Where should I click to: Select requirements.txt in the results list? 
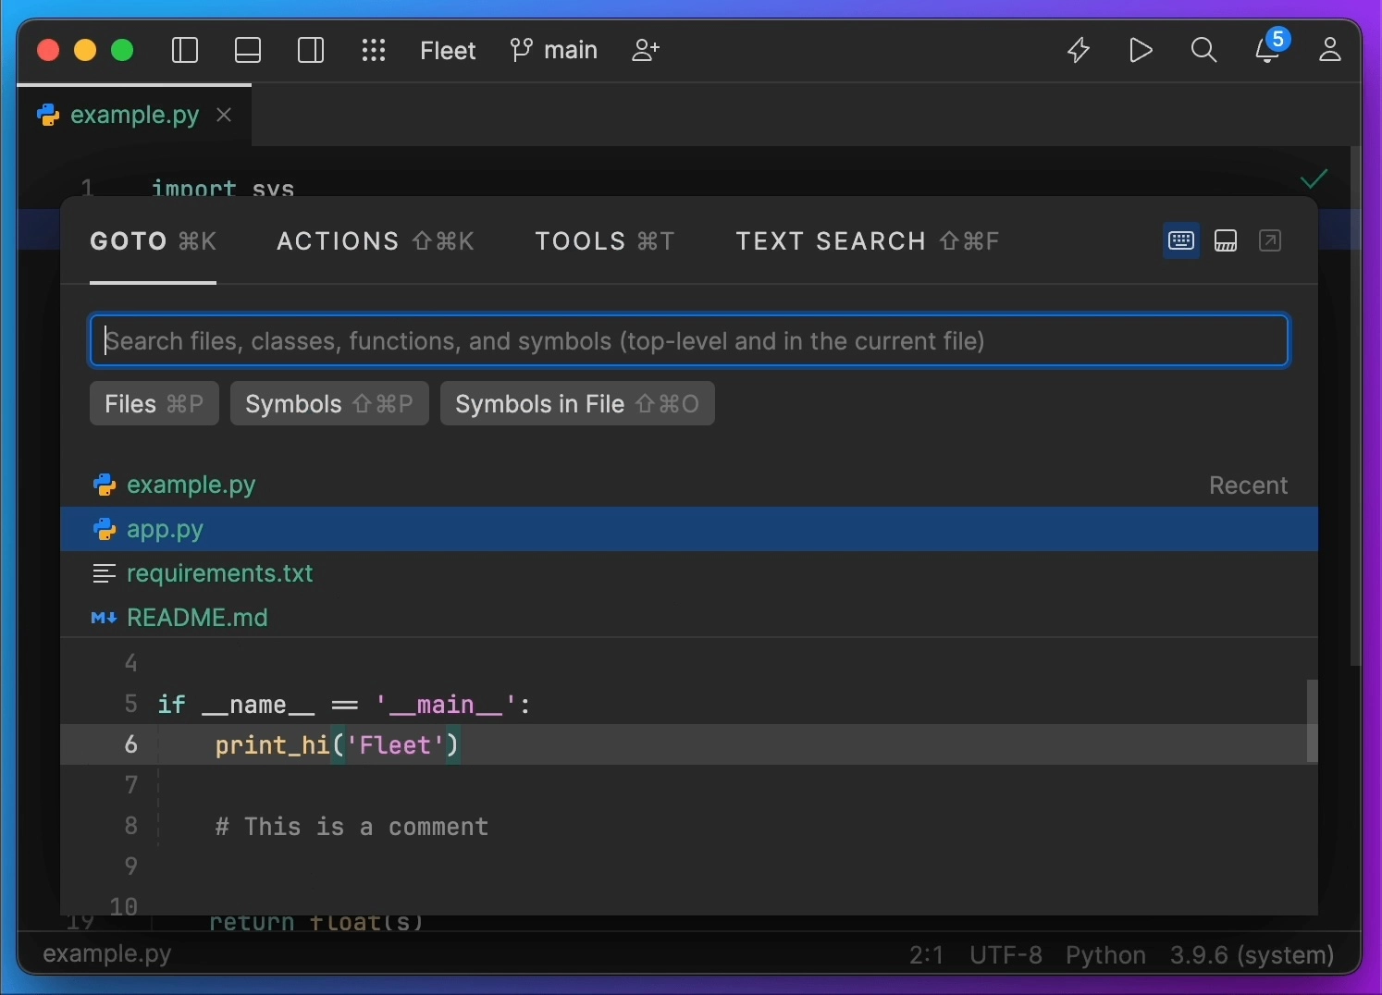click(689, 573)
